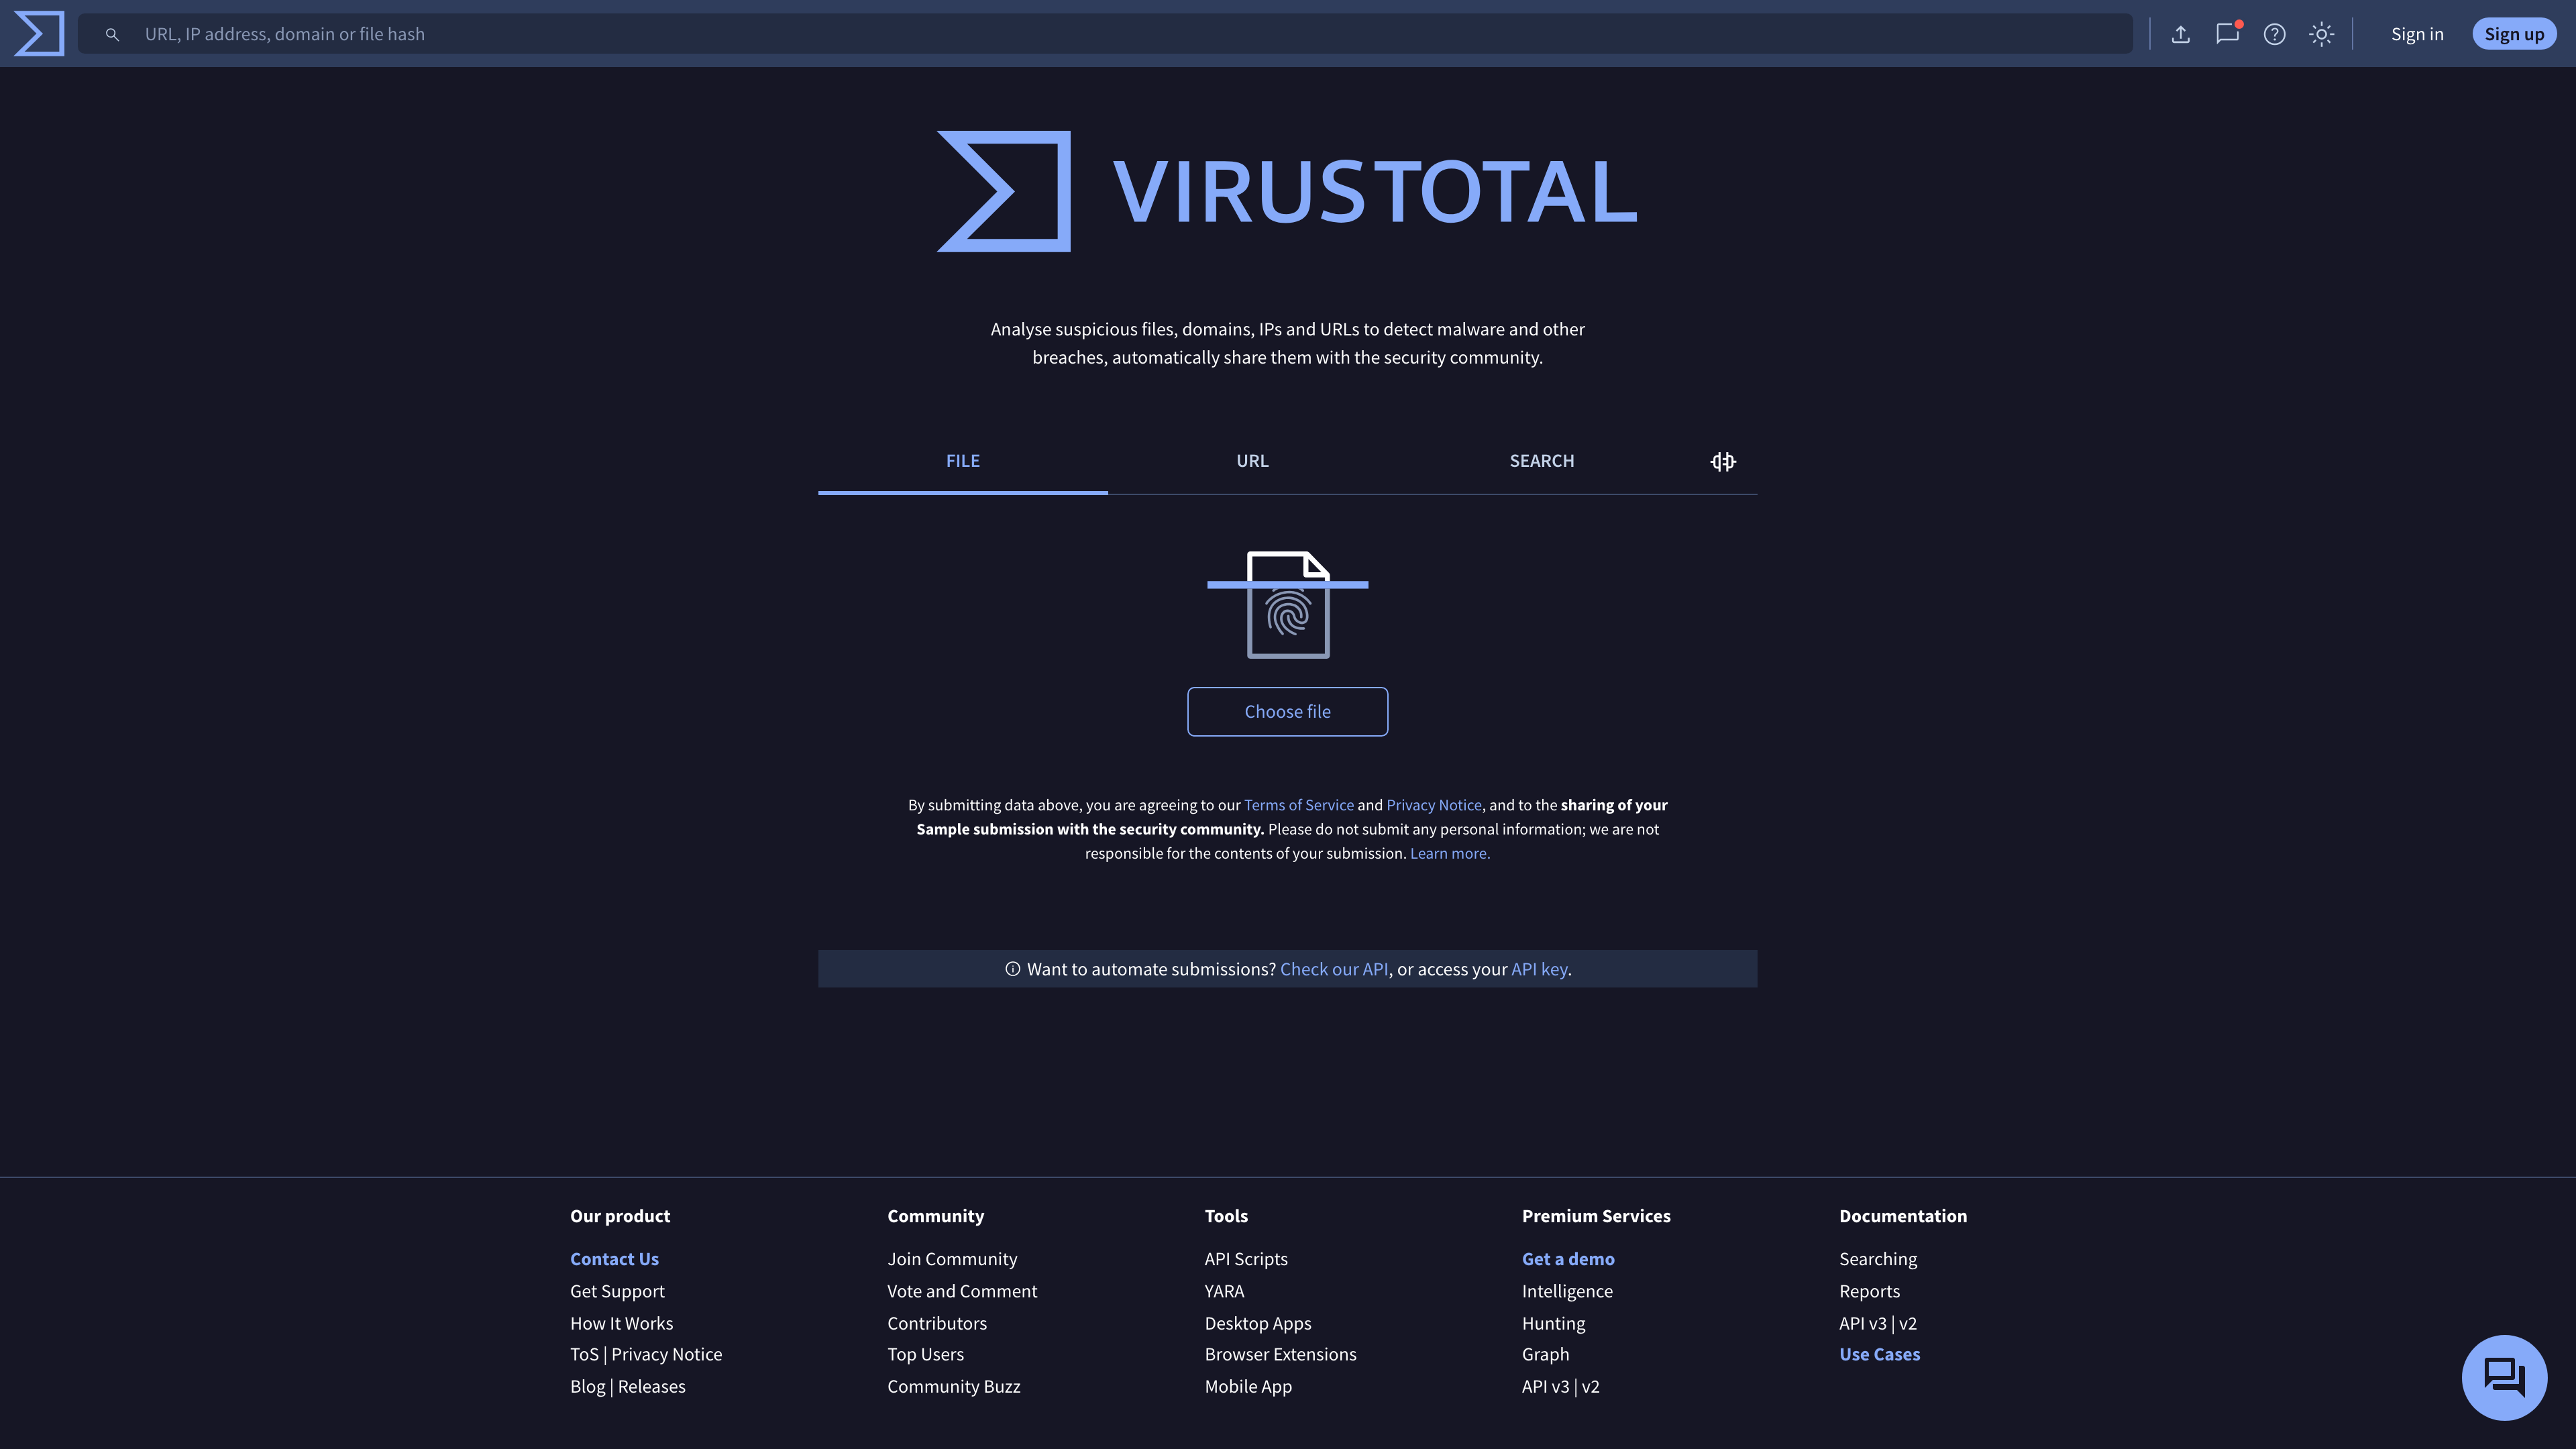The image size is (2576, 1449).
Task: Click the VirusTotal logo in top bar
Action: click(39, 33)
